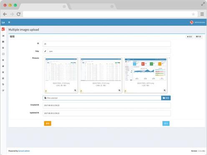This screenshot has height=155, width=207.
Task: Open the Administrator user menu
Action: 197,22
